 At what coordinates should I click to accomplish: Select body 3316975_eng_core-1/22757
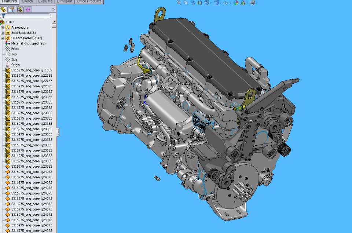click(32, 81)
